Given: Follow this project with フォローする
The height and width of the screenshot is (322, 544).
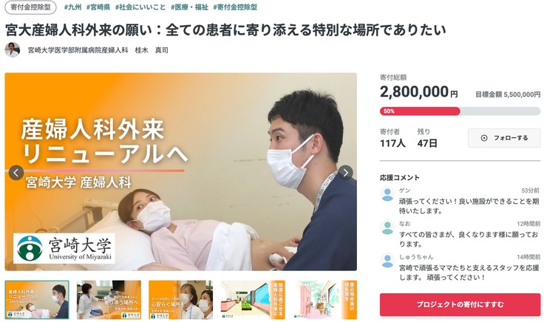Looking at the screenshot, I should click(x=504, y=138).
